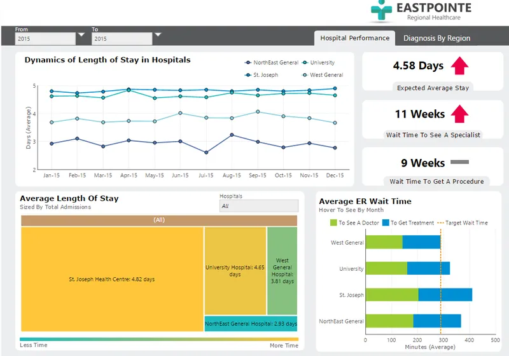The image size is (509, 356).
Task: Click St. Joseph blue To Get Treatment bar
Action: click(445, 294)
